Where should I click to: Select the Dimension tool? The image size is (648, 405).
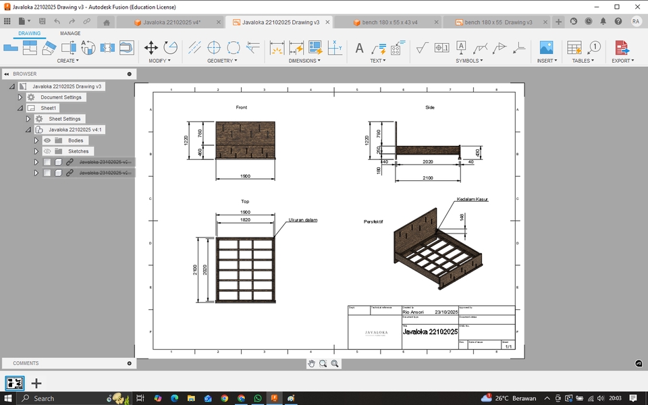coord(277,48)
